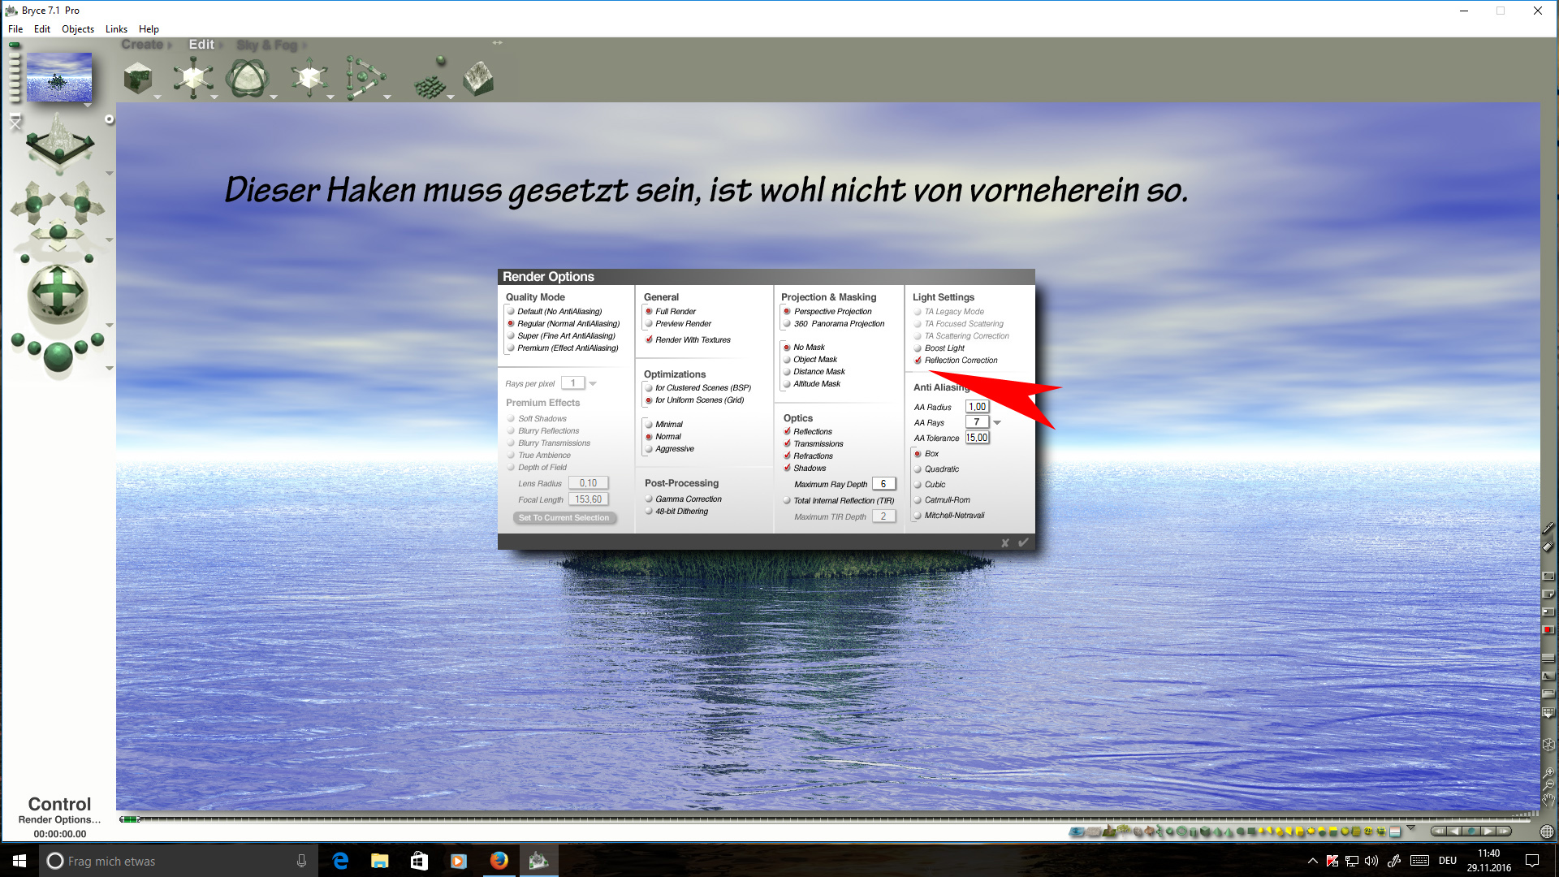
Task: Cancel Render Options with the X button
Action: tap(1005, 542)
